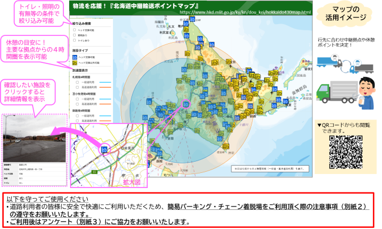Select the blue marker at Hokkaido's northern tip
382x229 pixels.
coord(192,19)
